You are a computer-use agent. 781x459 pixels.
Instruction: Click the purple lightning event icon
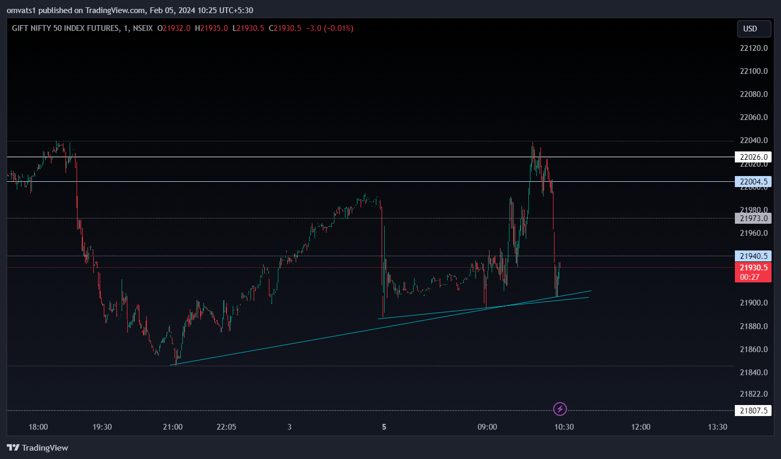coord(560,409)
